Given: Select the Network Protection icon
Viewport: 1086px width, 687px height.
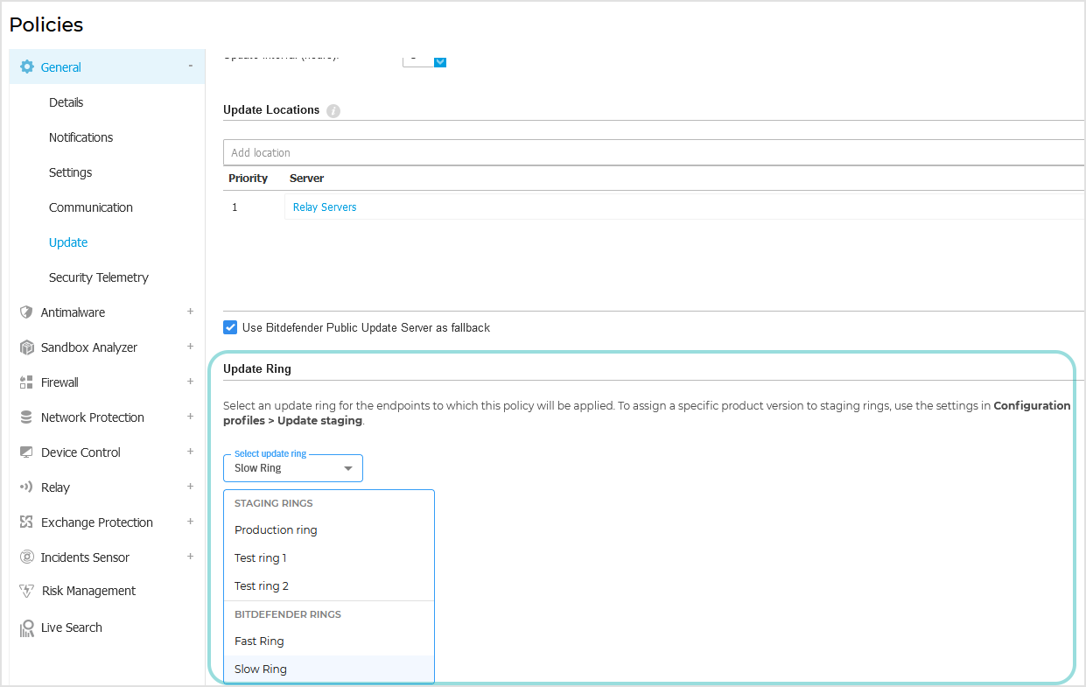Looking at the screenshot, I should point(26,417).
